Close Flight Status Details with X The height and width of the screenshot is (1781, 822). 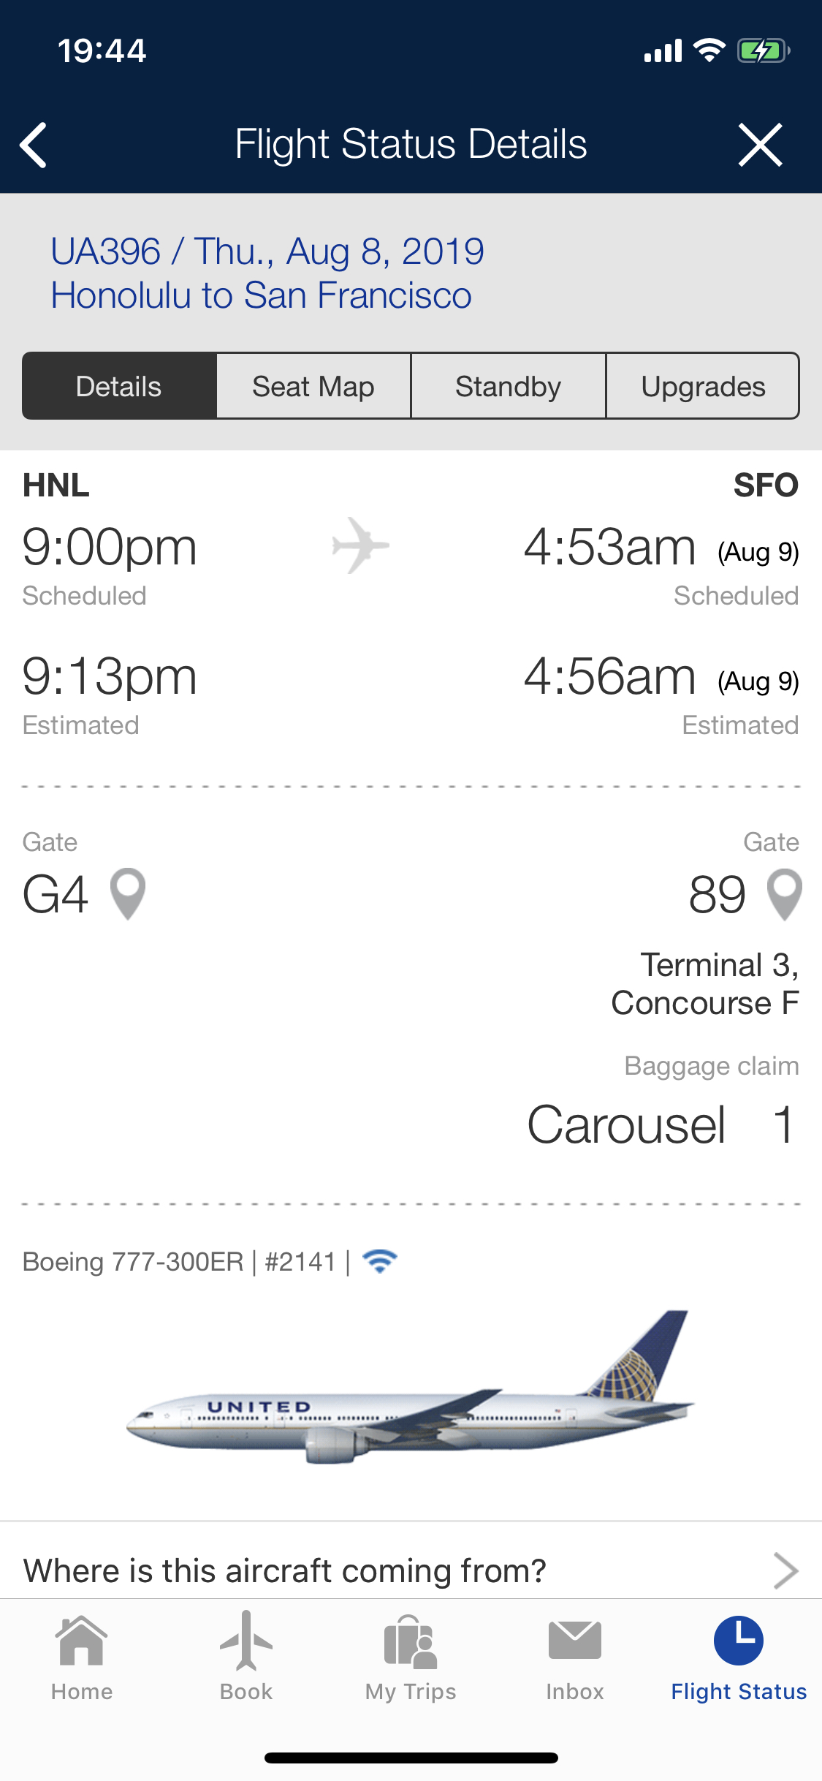760,145
